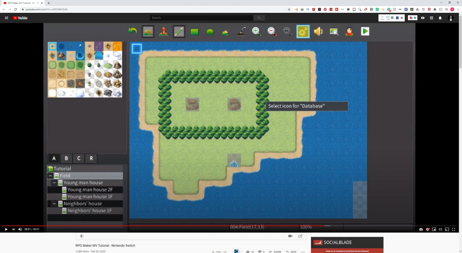Screen dimensions: 462x253
Task: Open the vidIQ hamburger menu in header
Action: (402, 18)
